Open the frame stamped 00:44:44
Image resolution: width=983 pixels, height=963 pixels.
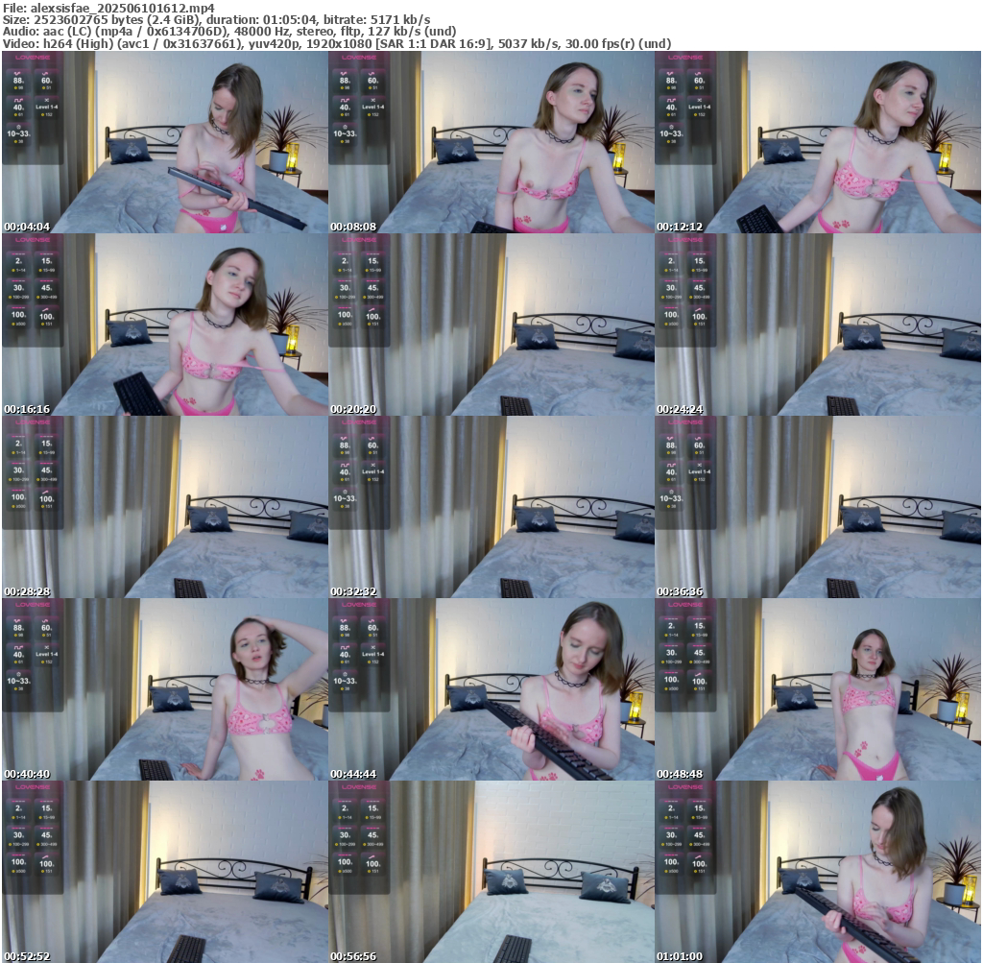click(x=491, y=689)
